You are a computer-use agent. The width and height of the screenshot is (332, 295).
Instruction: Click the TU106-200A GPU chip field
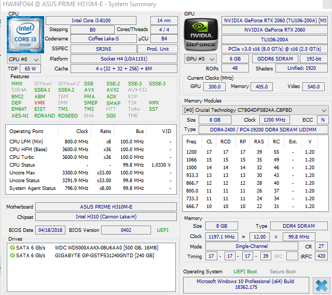pyautogui.click(x=274, y=39)
